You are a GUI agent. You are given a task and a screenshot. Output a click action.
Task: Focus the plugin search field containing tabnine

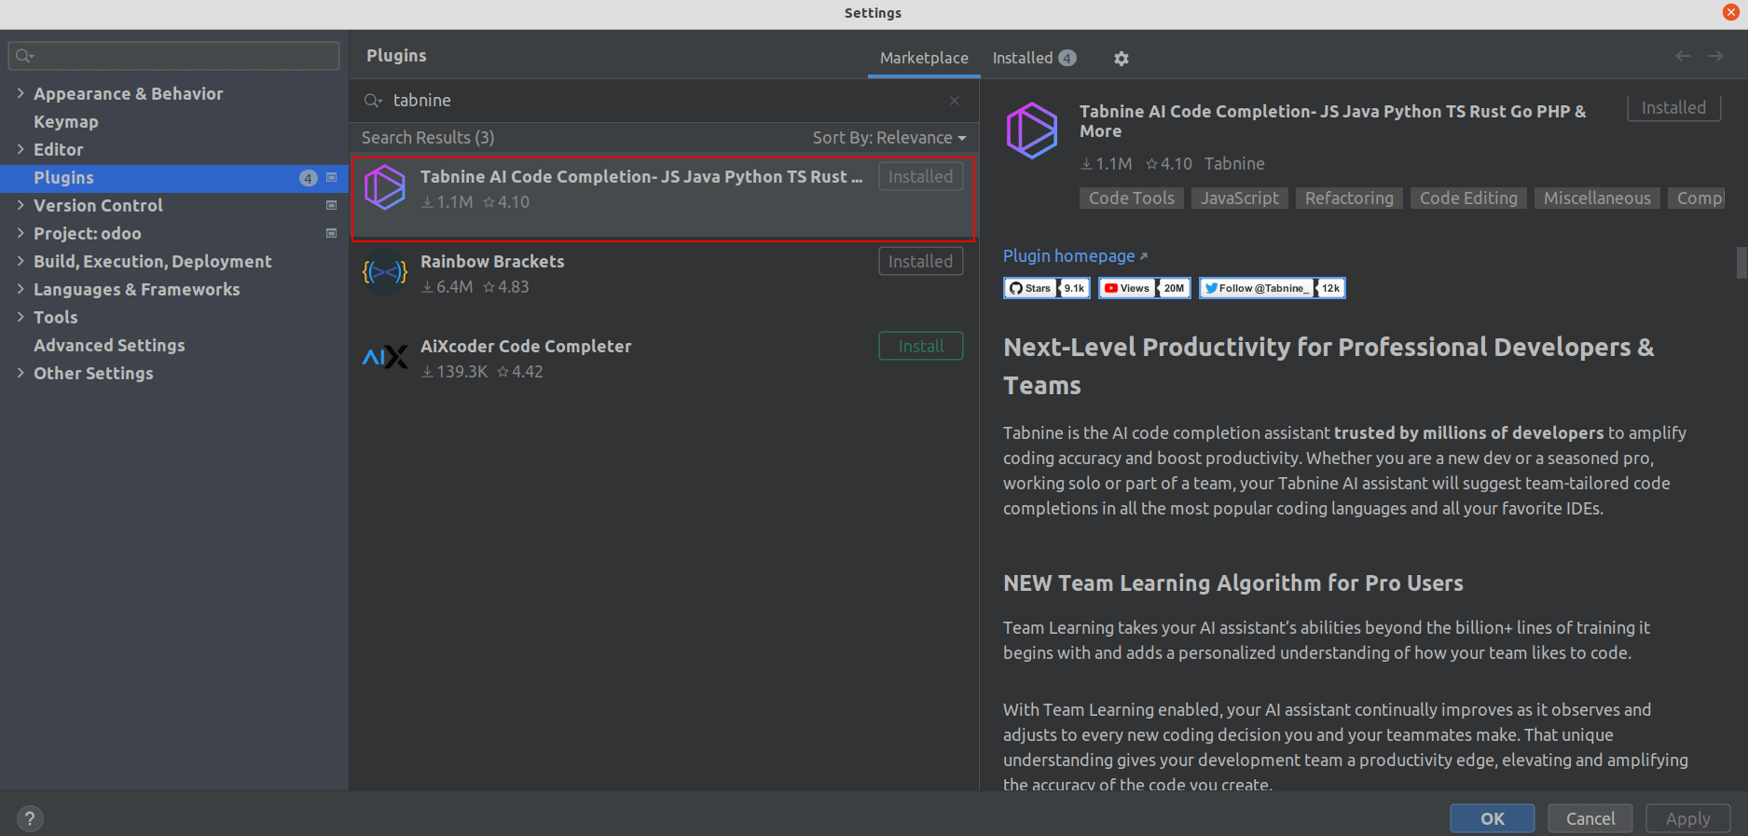662,101
